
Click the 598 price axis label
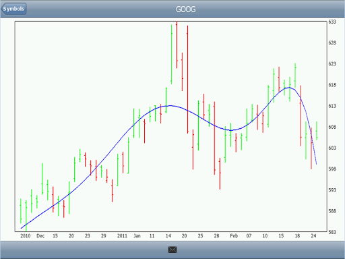click(332, 169)
